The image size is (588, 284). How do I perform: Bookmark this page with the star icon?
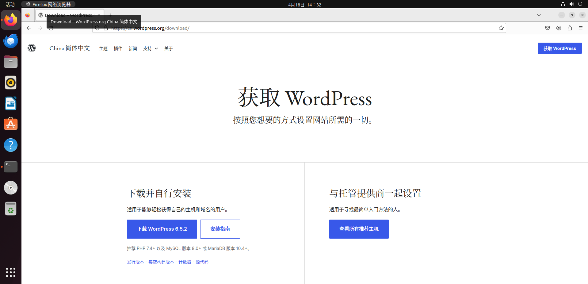[501, 28]
